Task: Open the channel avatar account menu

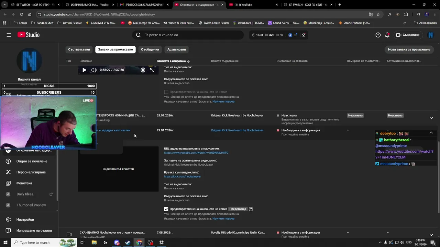Action: coord(430,35)
